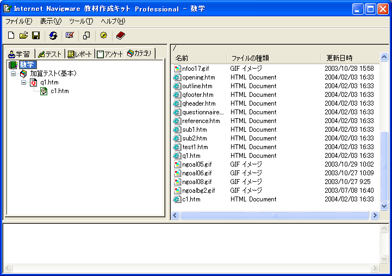Viewport: 392px width, 276px height.
Task: Click the refresh arrows toolbar icon
Action: pos(53,35)
